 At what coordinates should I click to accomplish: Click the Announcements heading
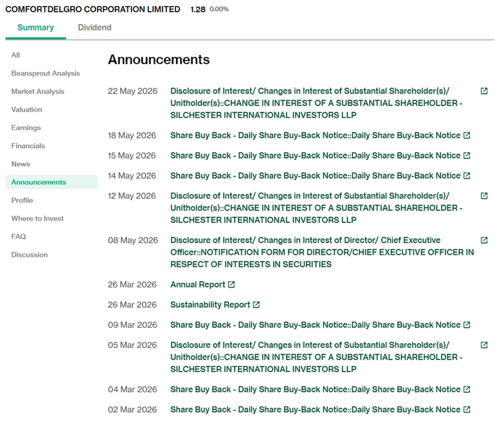click(x=159, y=60)
